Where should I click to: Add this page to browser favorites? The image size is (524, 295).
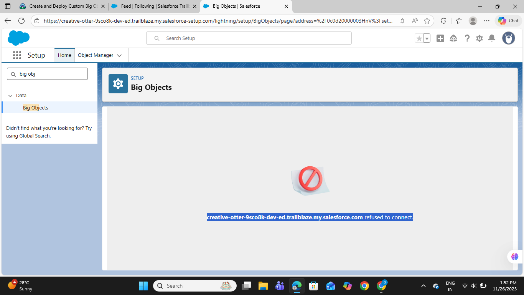click(427, 21)
